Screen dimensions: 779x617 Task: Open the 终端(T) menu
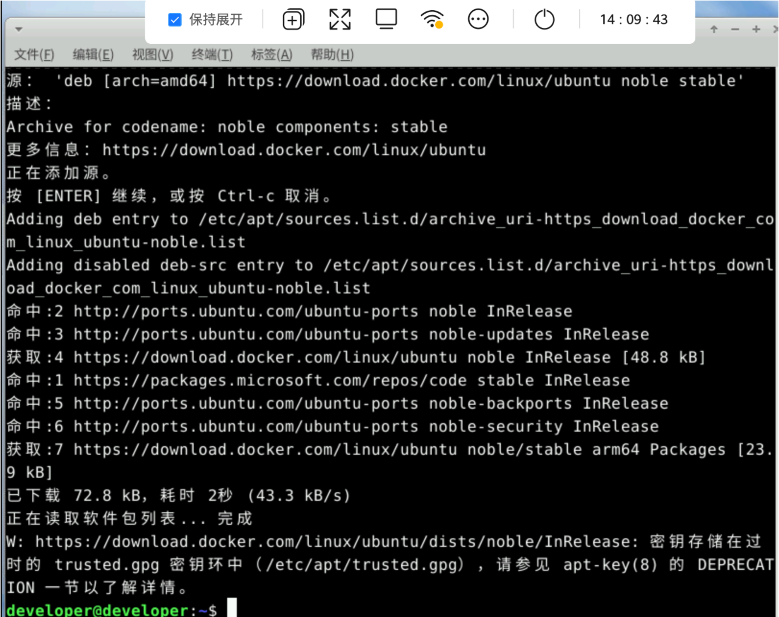[212, 55]
